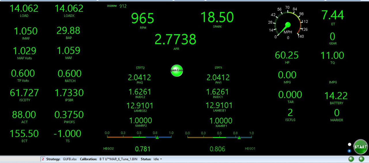Click the INJDC1 value 1.6261

218,92
